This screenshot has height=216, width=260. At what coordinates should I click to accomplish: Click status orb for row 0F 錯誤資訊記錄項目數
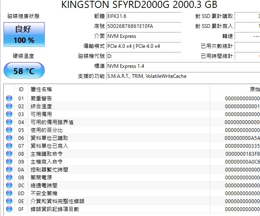coord(9,209)
